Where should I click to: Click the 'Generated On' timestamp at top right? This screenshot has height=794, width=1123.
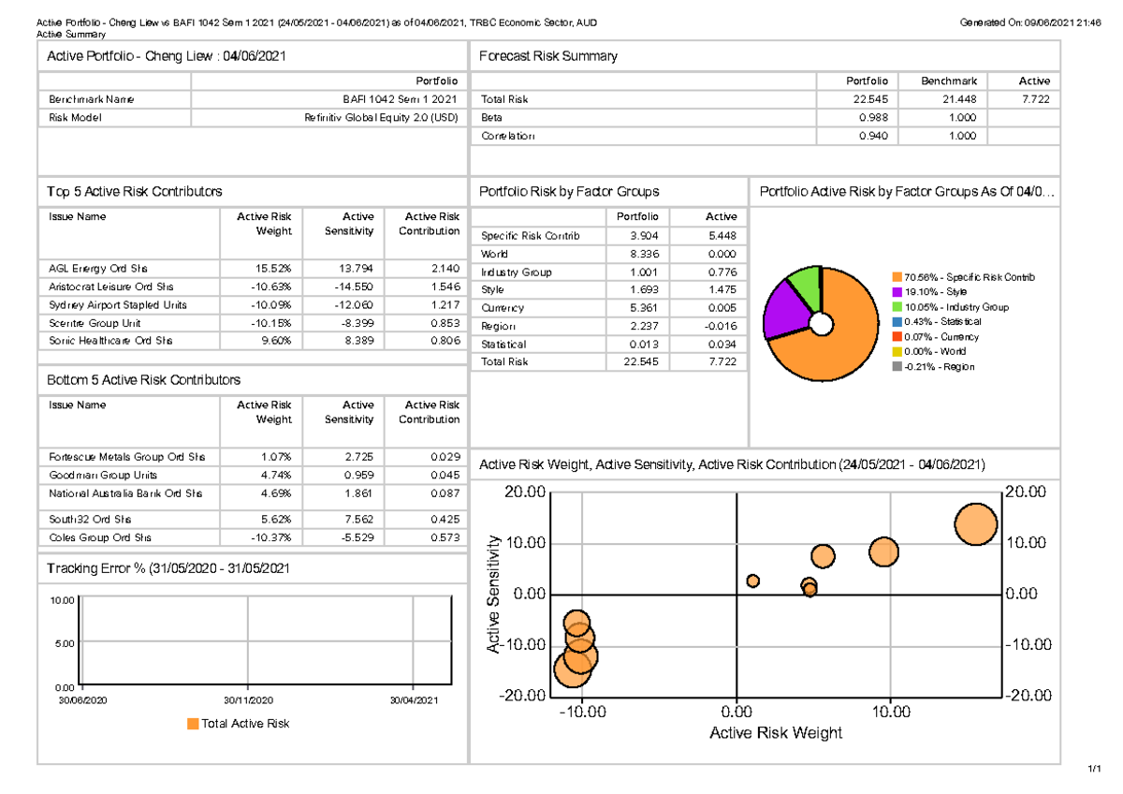1030,22
